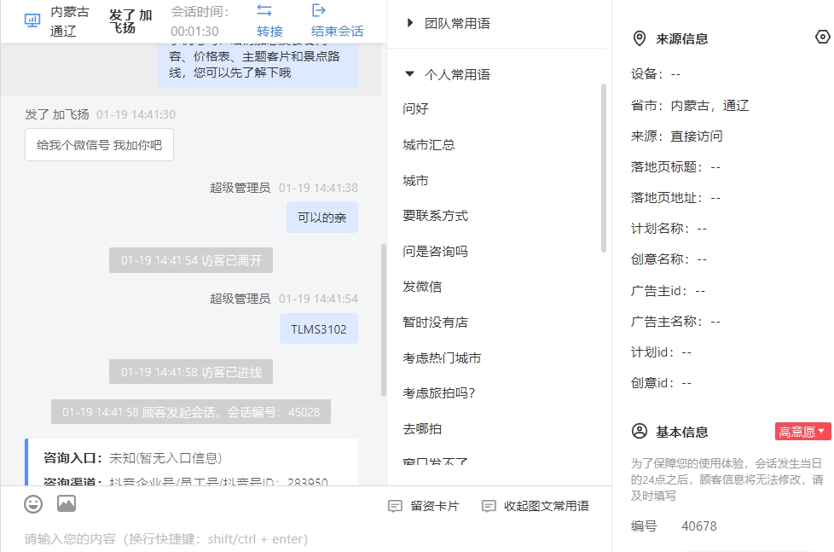Select the 城市 quick phrase
This screenshot has width=834, height=552.
click(415, 181)
